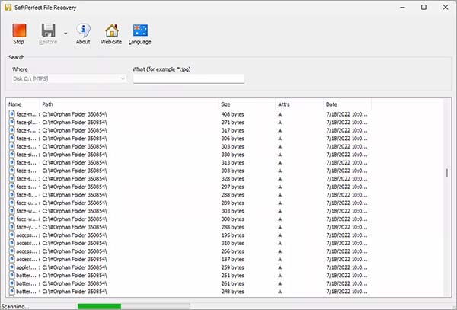Image resolution: width=457 pixels, height=310 pixels.
Task: Sort the list by Path column header
Action: pos(129,104)
